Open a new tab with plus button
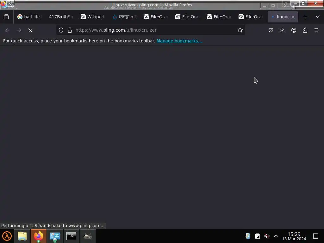Viewport: 324px width, 243px height. click(x=305, y=17)
